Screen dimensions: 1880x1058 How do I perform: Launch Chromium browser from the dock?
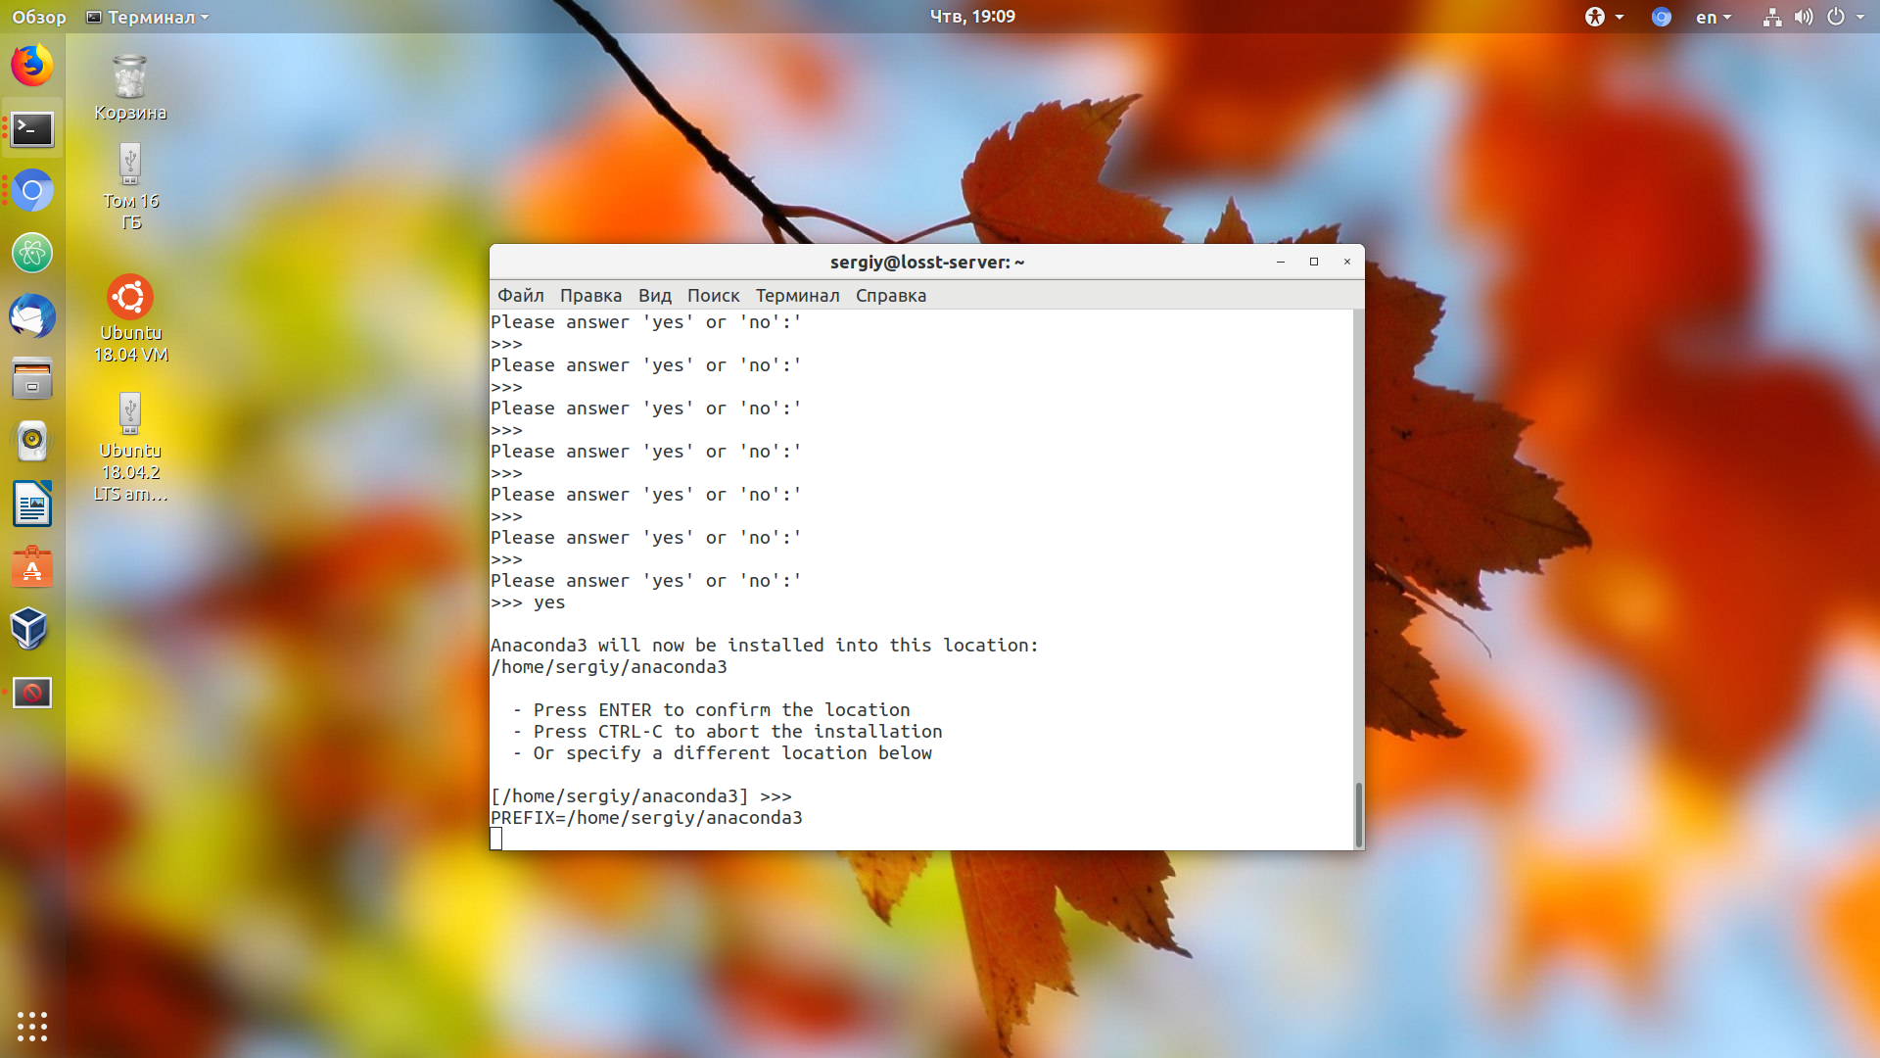click(32, 191)
